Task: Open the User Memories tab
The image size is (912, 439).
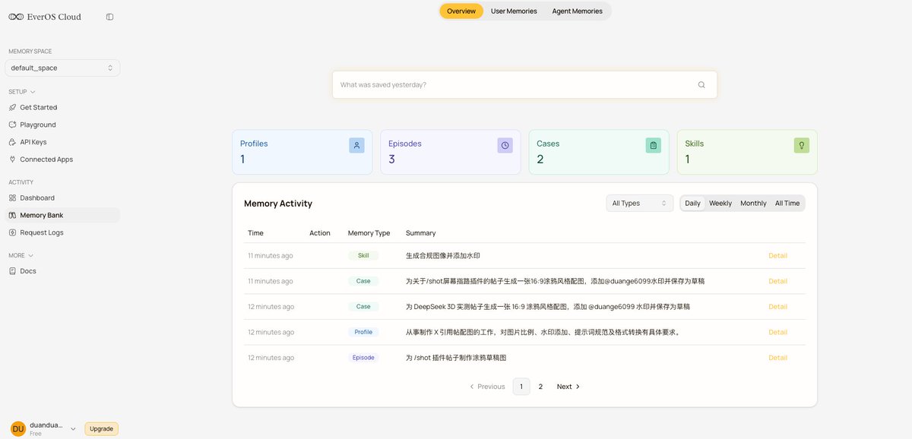Action: coord(514,11)
